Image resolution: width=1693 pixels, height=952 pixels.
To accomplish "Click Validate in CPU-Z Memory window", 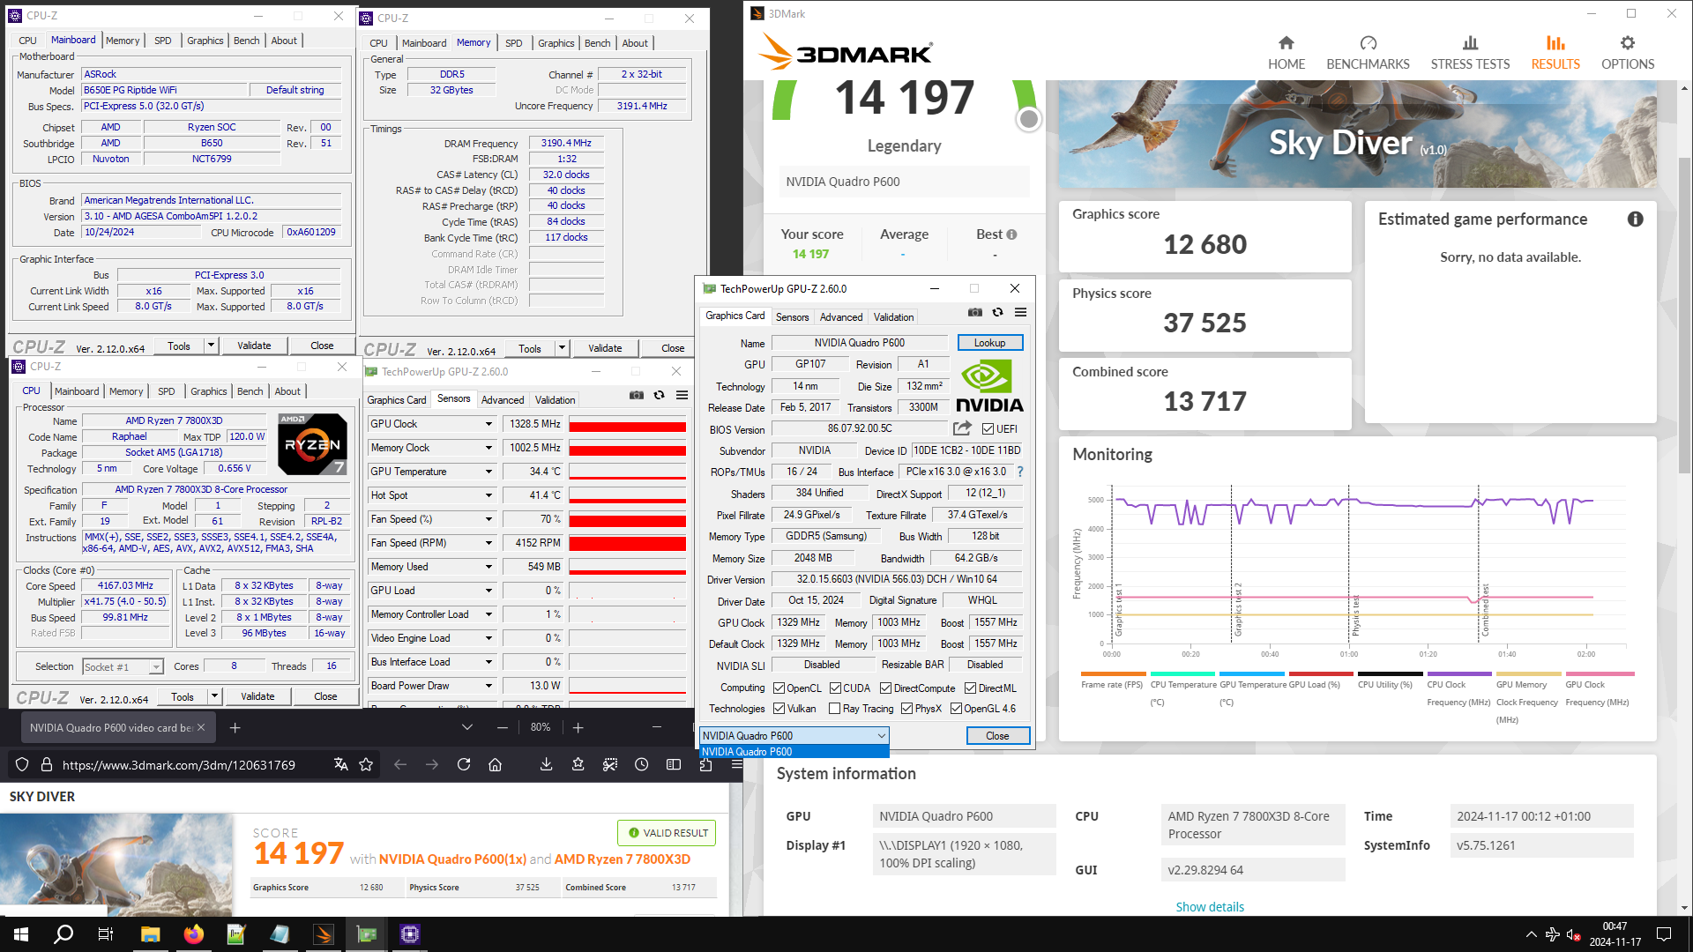I will point(605,348).
